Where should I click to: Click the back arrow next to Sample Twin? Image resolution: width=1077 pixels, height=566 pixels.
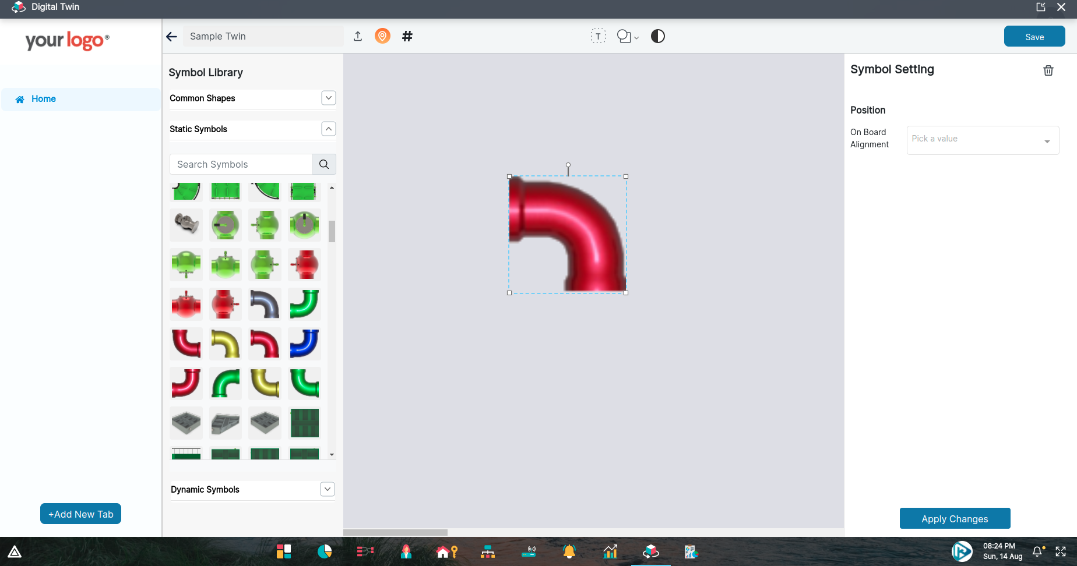[x=171, y=36]
